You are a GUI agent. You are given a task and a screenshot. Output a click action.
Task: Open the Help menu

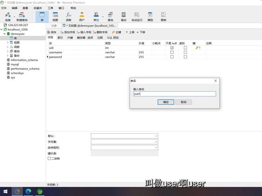(x=73, y=8)
